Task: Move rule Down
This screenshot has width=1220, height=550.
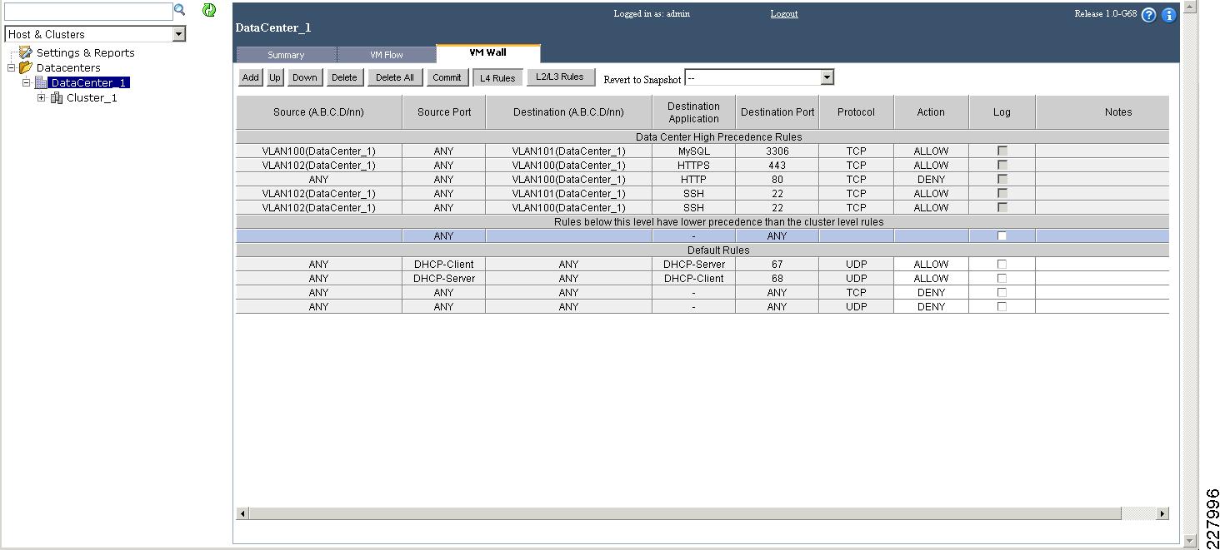Action: [x=305, y=77]
